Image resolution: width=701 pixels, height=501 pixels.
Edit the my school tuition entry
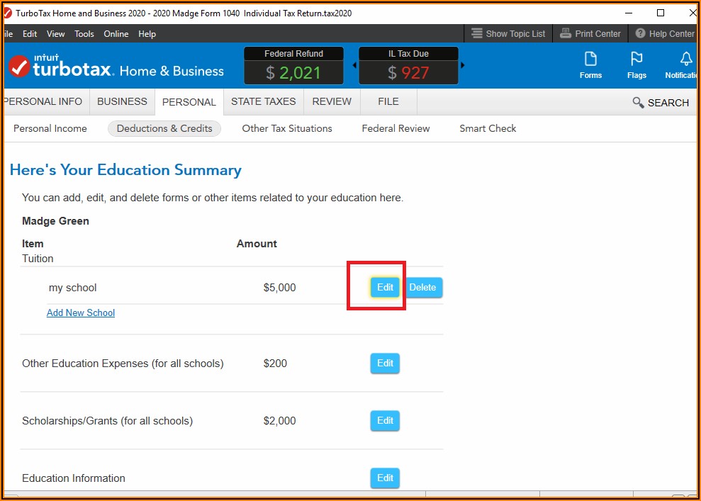[x=385, y=288]
